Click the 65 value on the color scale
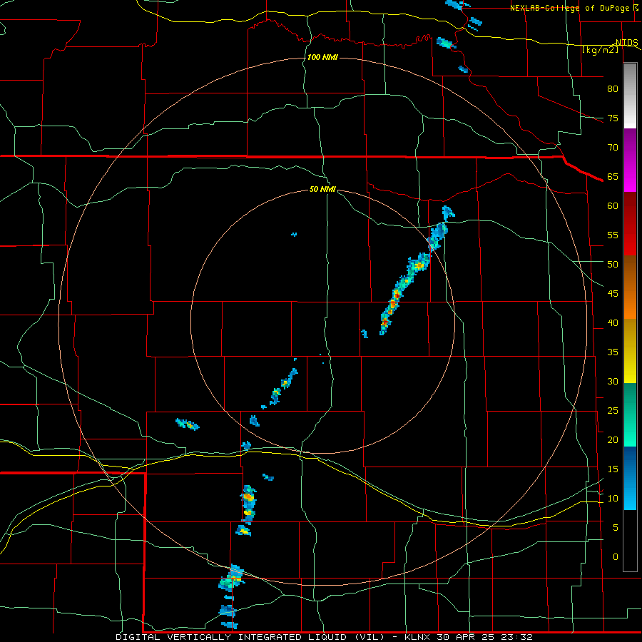 point(613,176)
